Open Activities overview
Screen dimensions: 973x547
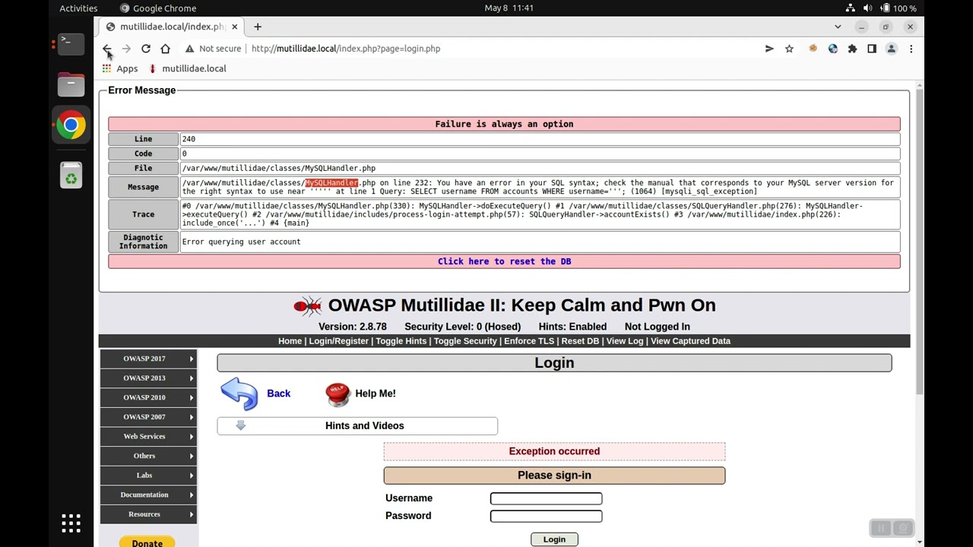[x=78, y=8]
